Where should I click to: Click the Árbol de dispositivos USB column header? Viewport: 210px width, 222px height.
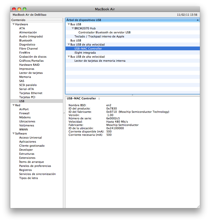(x=132, y=20)
